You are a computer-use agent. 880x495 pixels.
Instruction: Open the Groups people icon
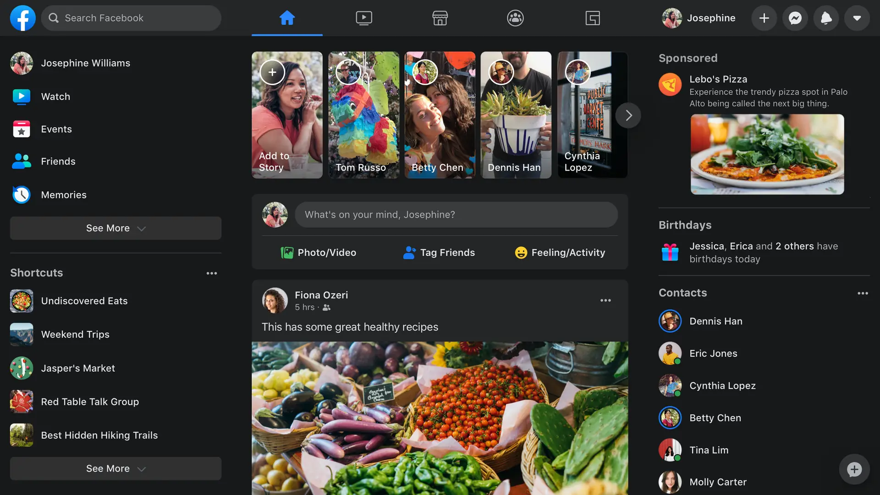[x=515, y=17]
